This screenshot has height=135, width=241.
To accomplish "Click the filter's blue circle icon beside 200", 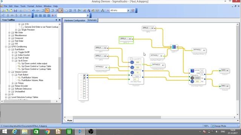I will point(192,81).
